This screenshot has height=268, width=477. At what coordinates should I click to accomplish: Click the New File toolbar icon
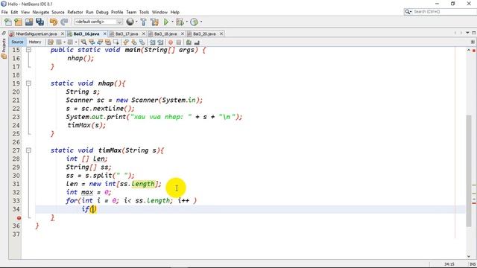pyautogui.click(x=8, y=22)
